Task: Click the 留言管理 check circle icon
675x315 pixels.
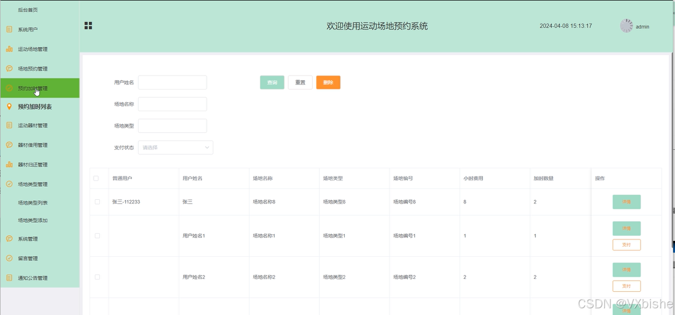Action: pyautogui.click(x=9, y=258)
